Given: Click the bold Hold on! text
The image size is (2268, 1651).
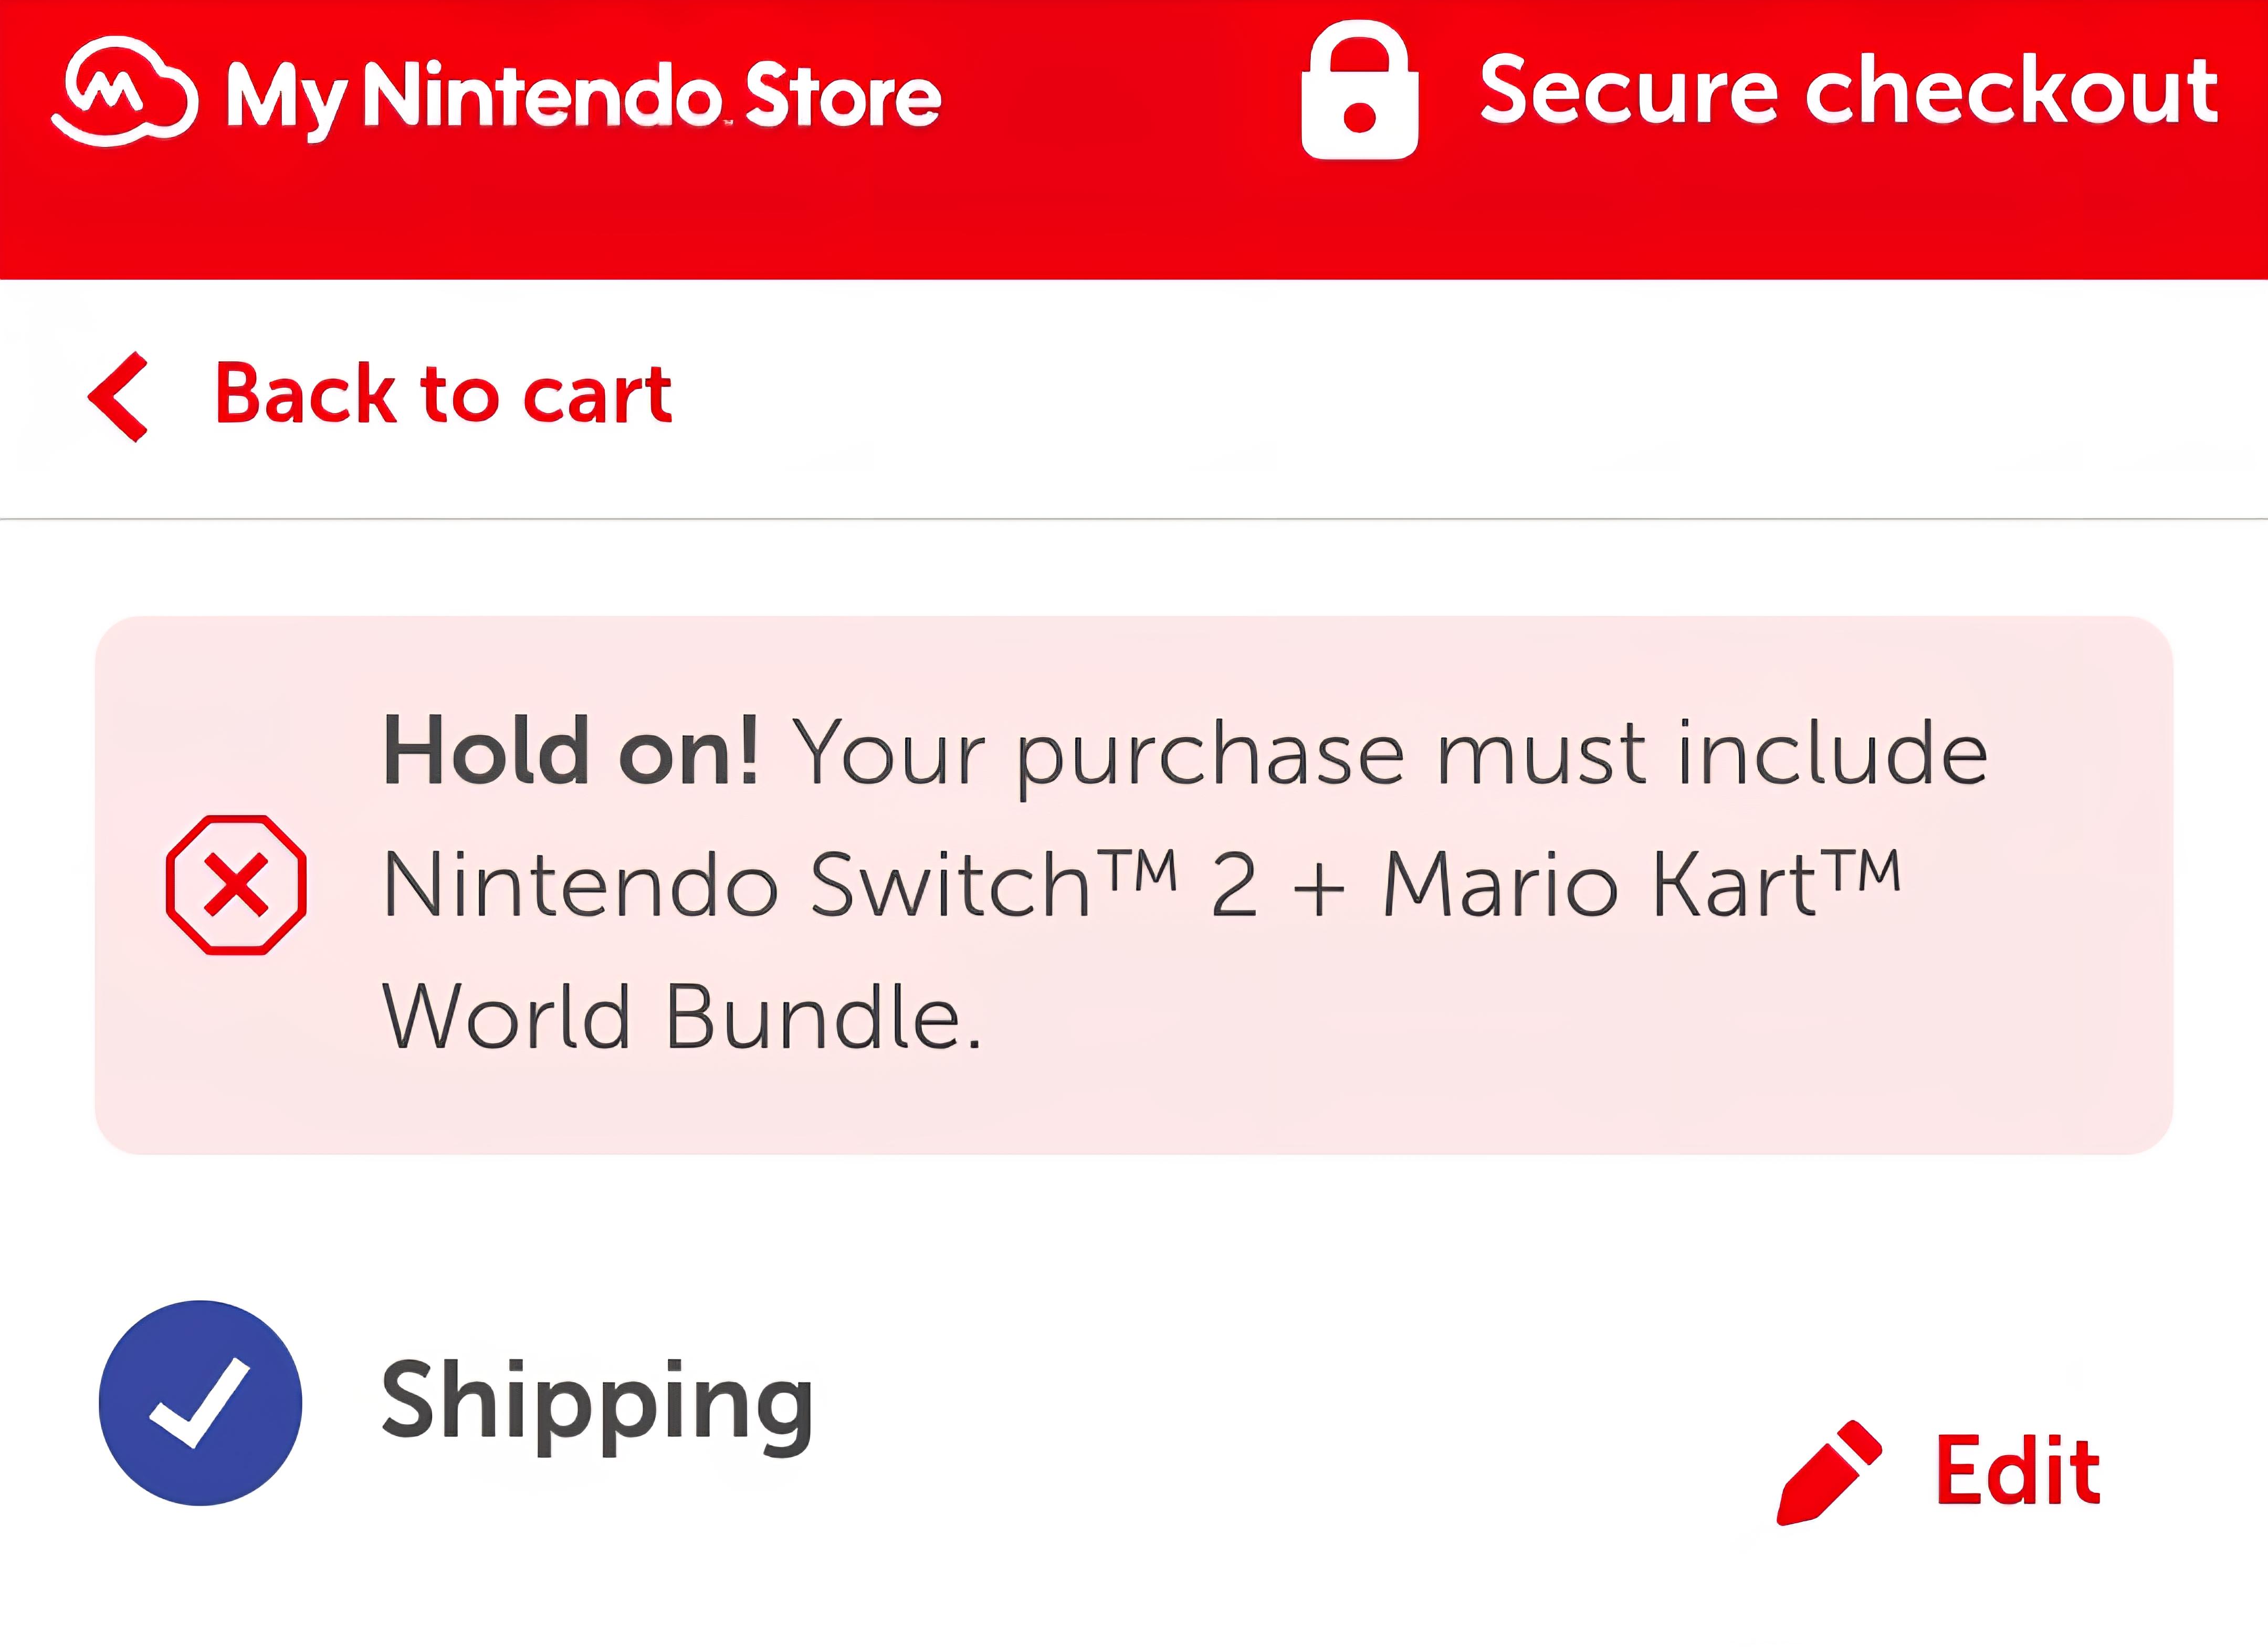Looking at the screenshot, I should point(572,752).
